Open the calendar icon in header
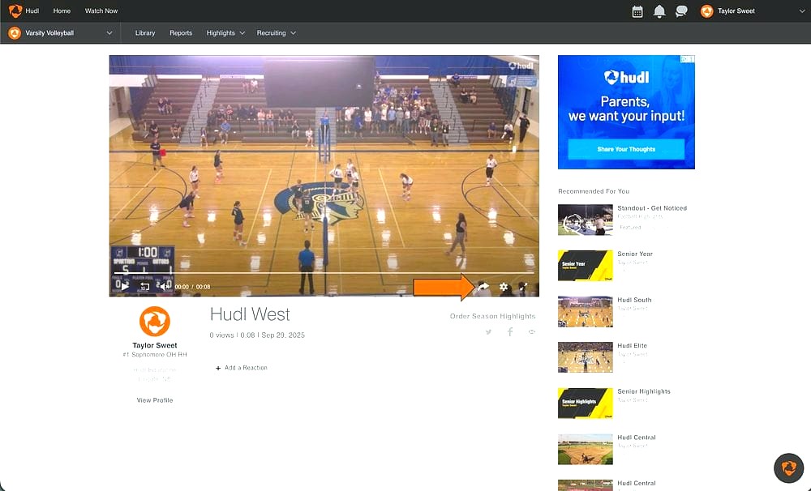811x491 pixels. [637, 11]
